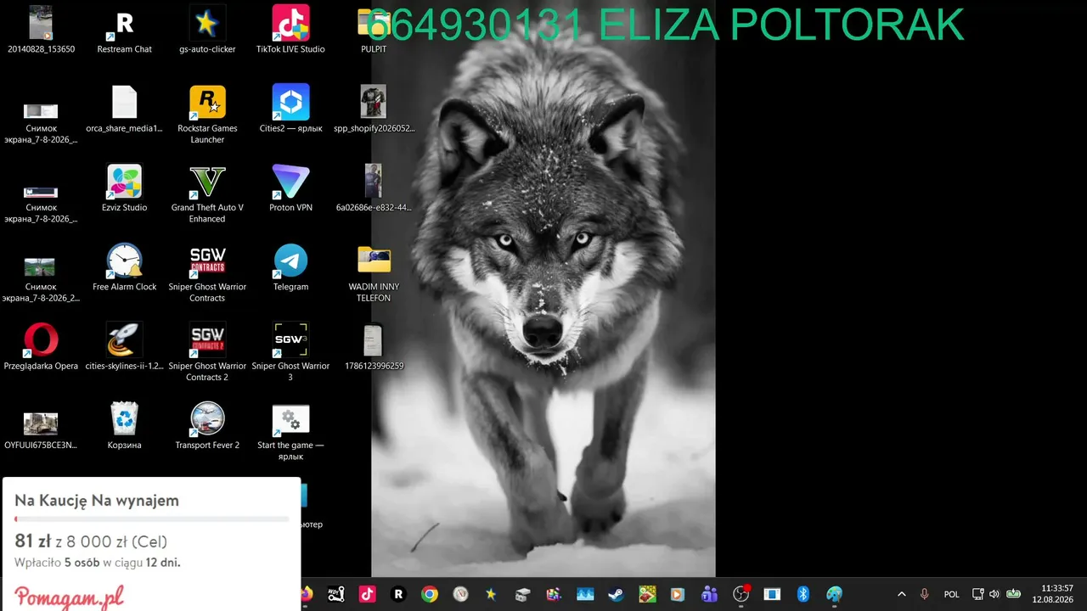Open the Корзина recycle bin

(124, 427)
